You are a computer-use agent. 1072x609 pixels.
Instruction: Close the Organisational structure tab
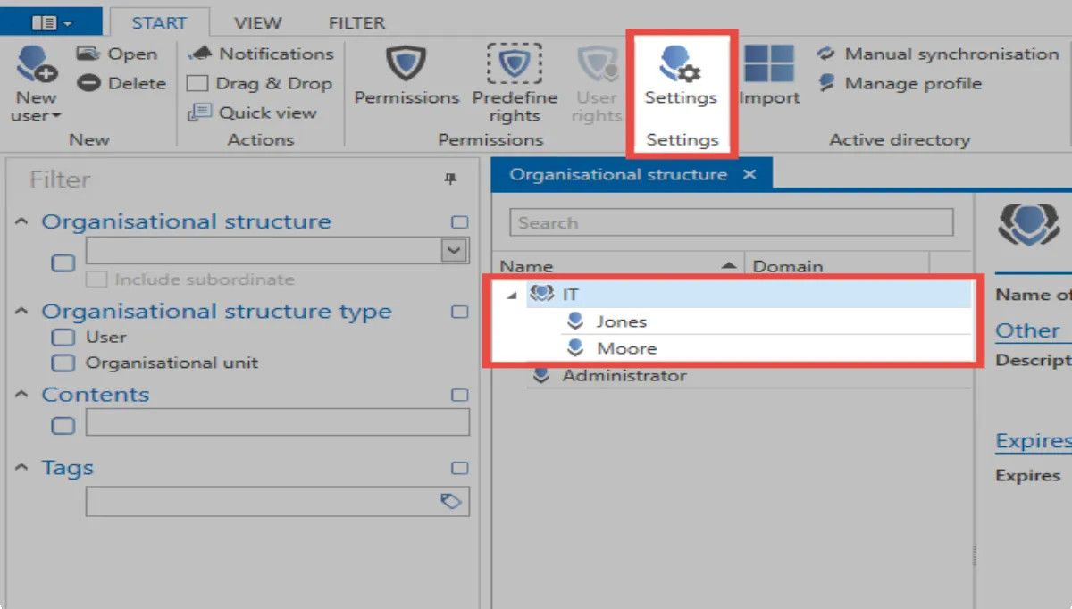tap(750, 174)
